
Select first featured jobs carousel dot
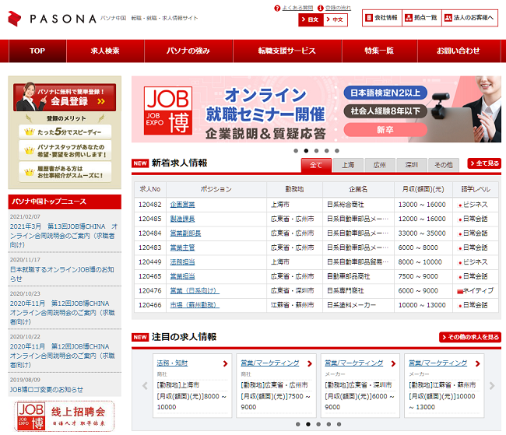pos(298,424)
